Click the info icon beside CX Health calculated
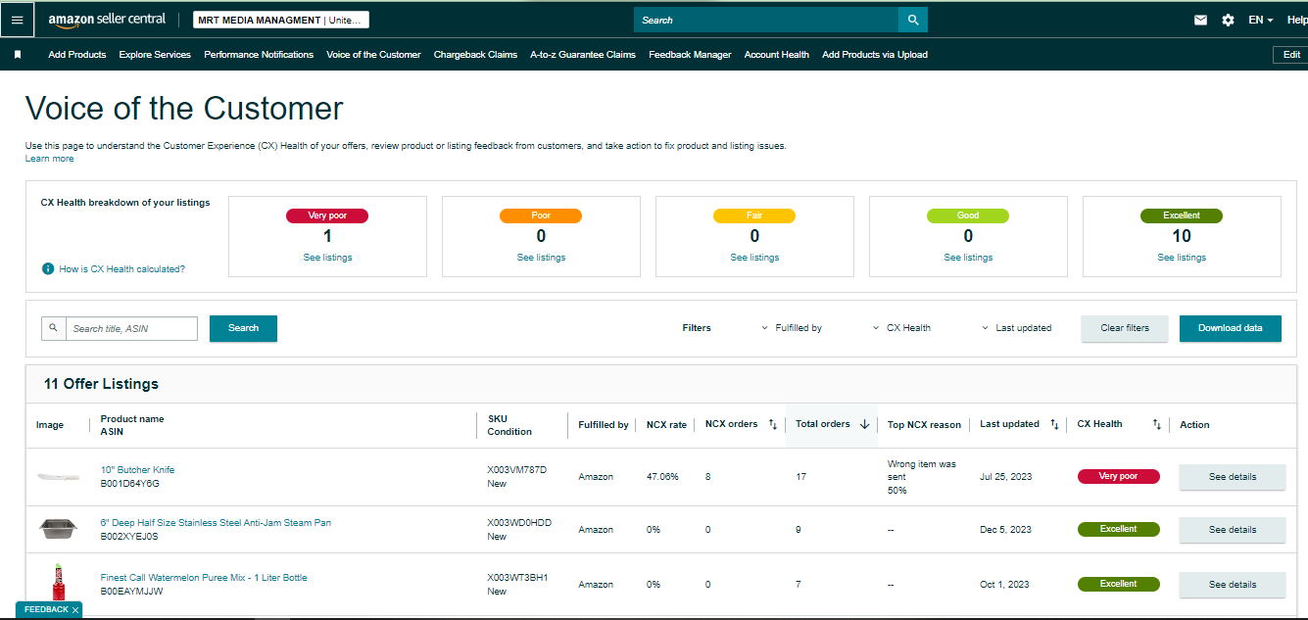Viewport: 1308px width, 620px height. click(48, 268)
